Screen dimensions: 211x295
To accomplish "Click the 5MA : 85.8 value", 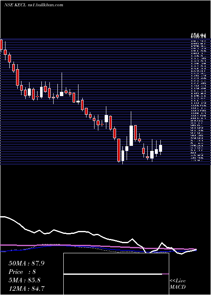I will [x=24, y=280].
